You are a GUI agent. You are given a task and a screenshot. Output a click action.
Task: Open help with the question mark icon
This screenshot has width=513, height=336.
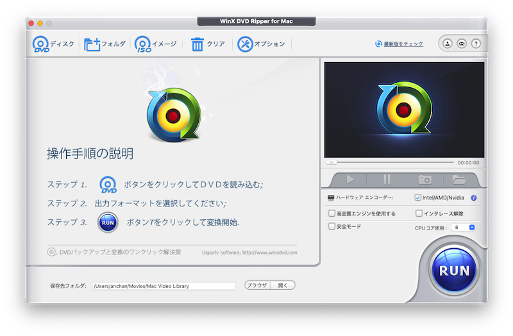[x=476, y=44]
